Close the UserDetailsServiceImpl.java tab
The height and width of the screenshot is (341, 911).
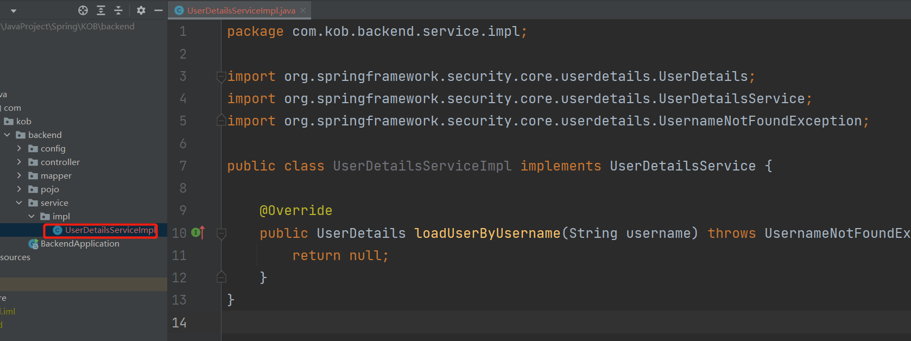click(x=303, y=10)
